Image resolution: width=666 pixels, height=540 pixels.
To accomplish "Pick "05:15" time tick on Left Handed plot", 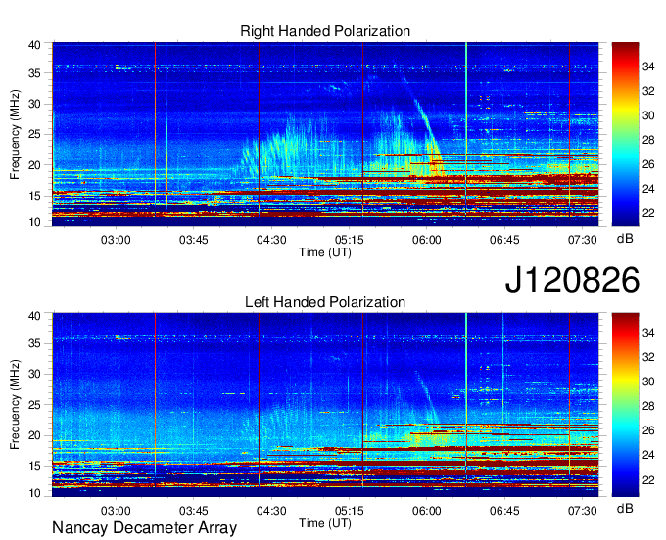I will pyautogui.click(x=349, y=511).
